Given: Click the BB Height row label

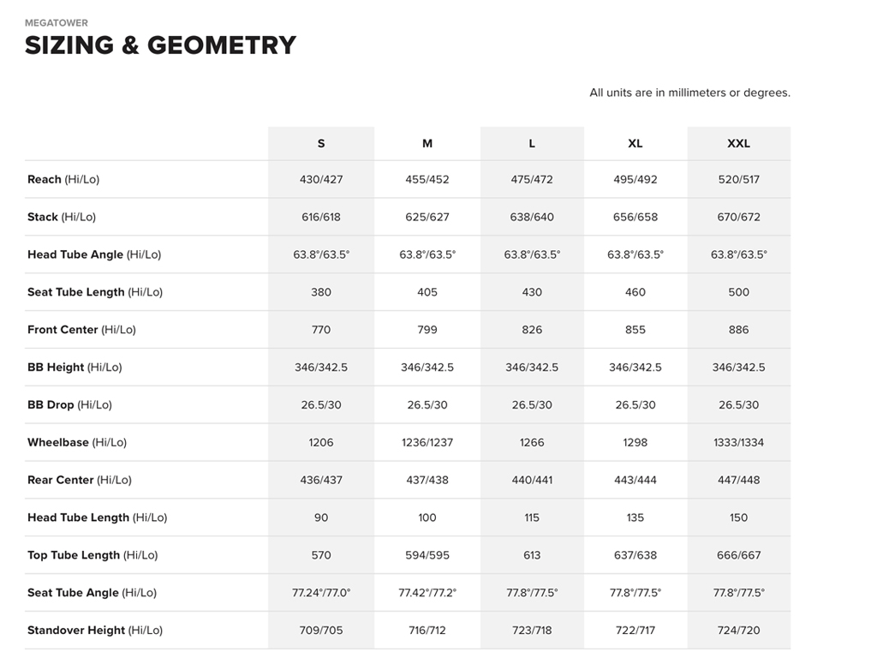Looking at the screenshot, I should click(75, 368).
